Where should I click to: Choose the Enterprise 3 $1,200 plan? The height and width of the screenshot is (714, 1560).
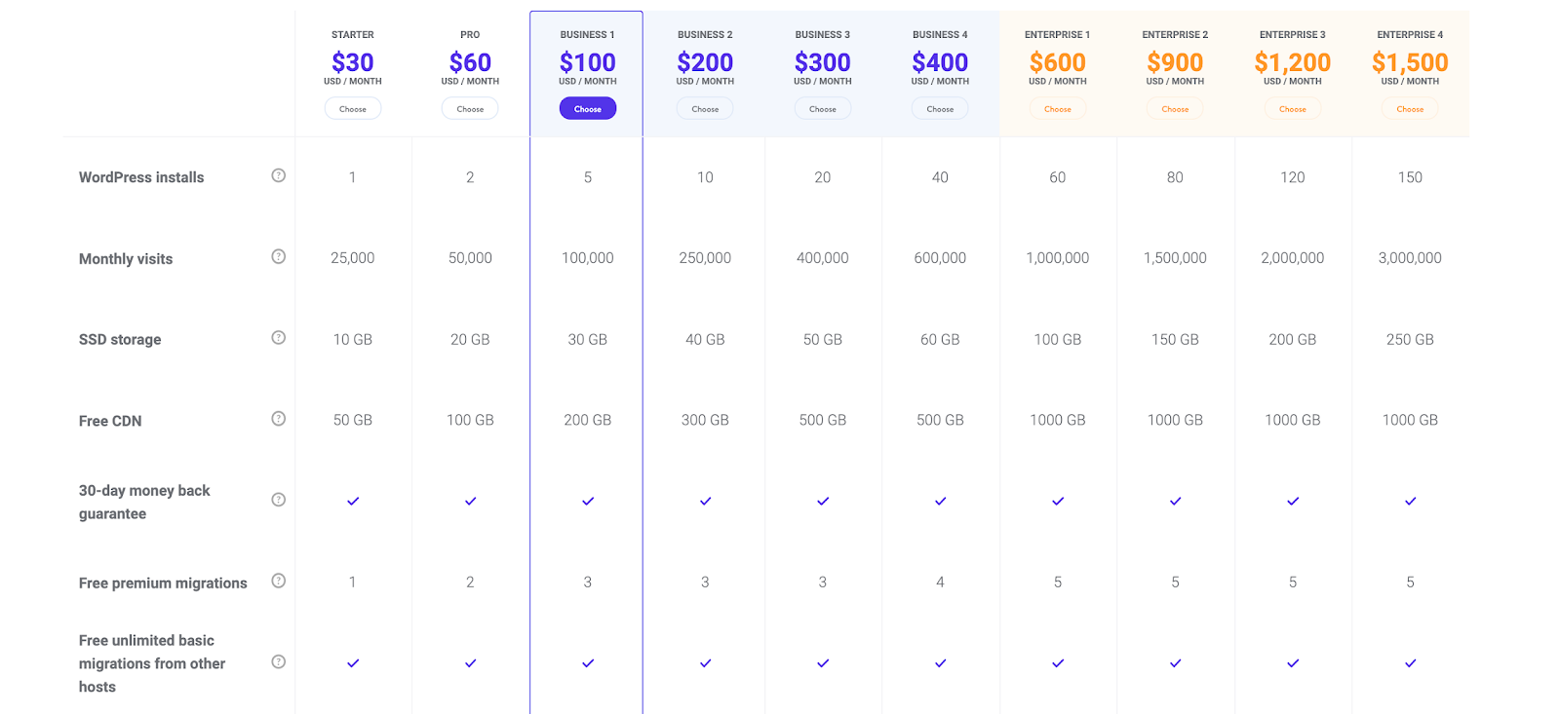pos(1293,109)
